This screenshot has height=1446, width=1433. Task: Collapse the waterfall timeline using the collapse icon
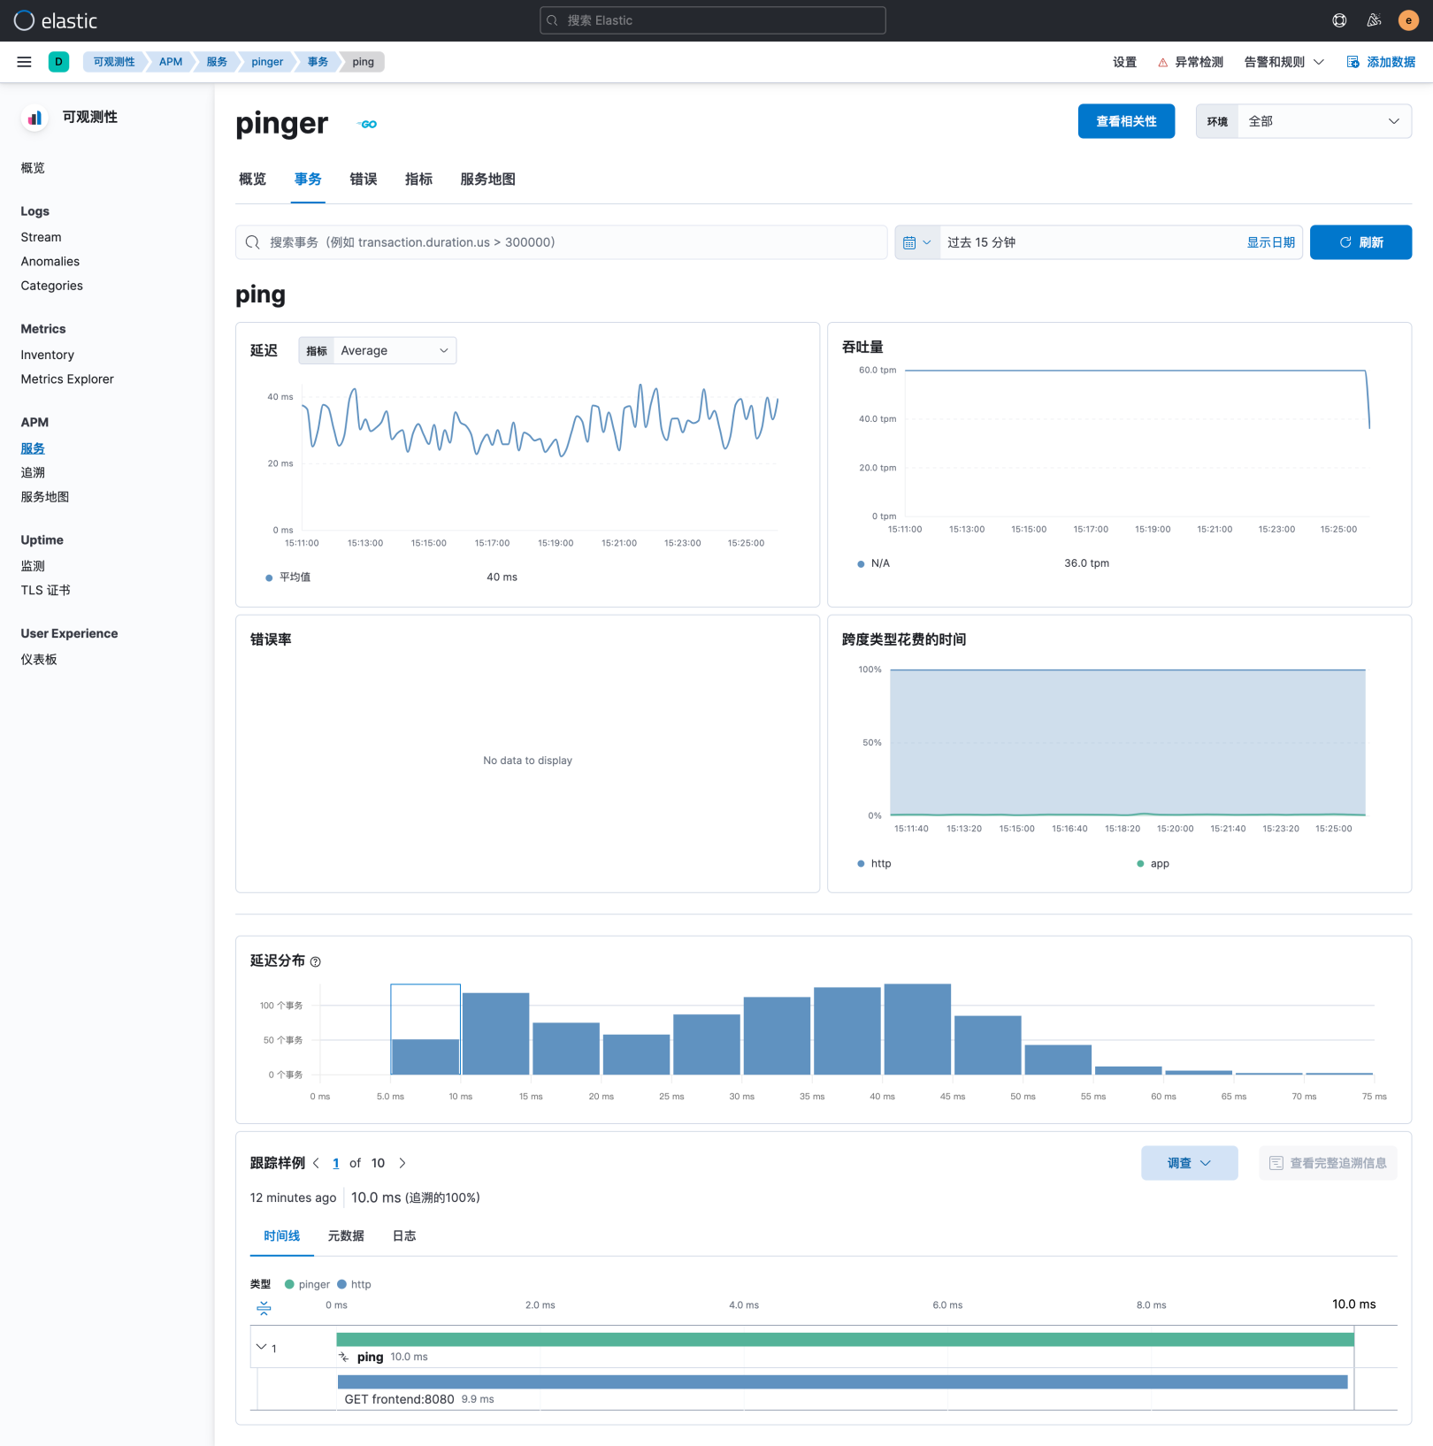point(264,1307)
